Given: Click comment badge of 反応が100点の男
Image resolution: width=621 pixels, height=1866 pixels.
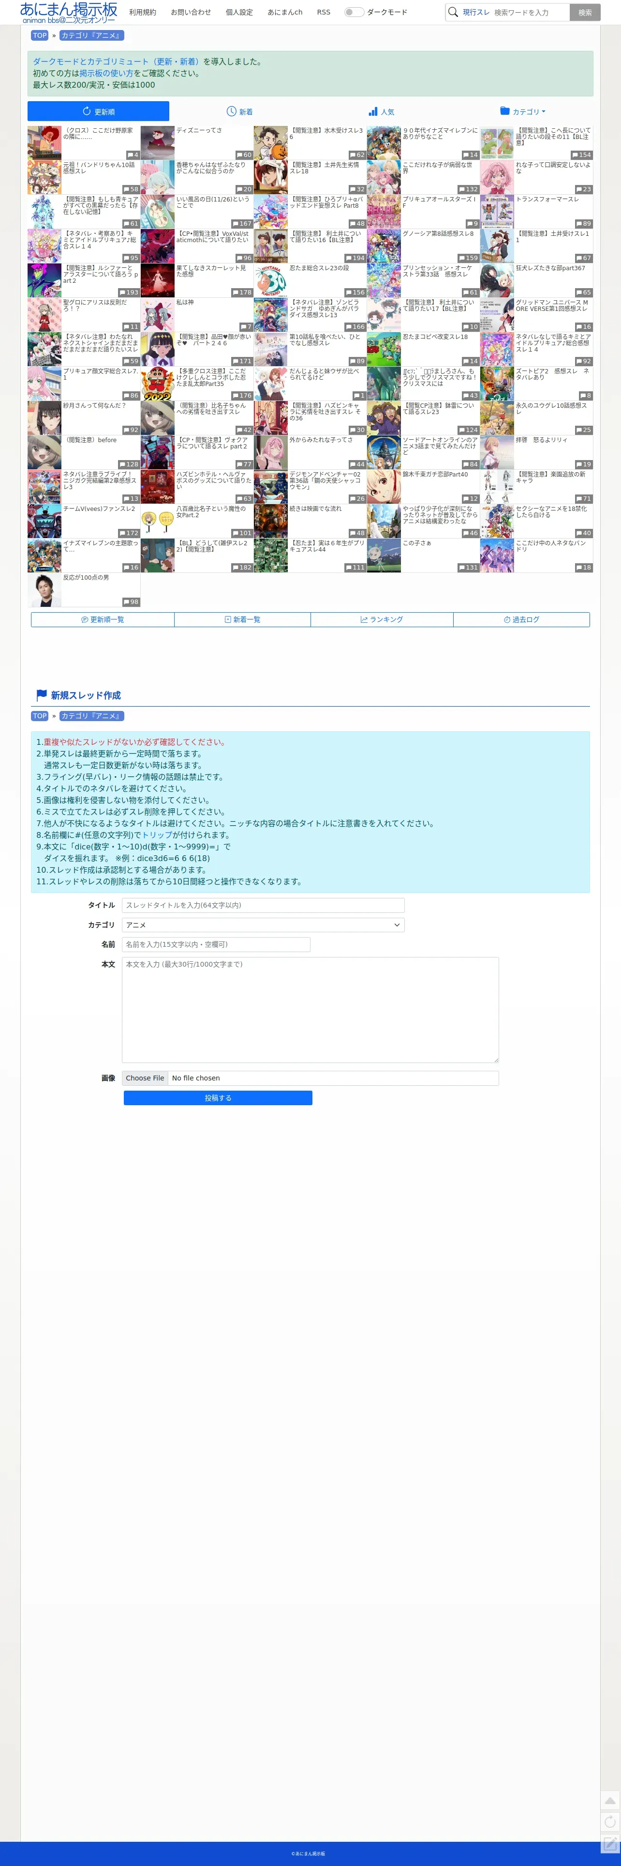Looking at the screenshot, I should (x=131, y=602).
